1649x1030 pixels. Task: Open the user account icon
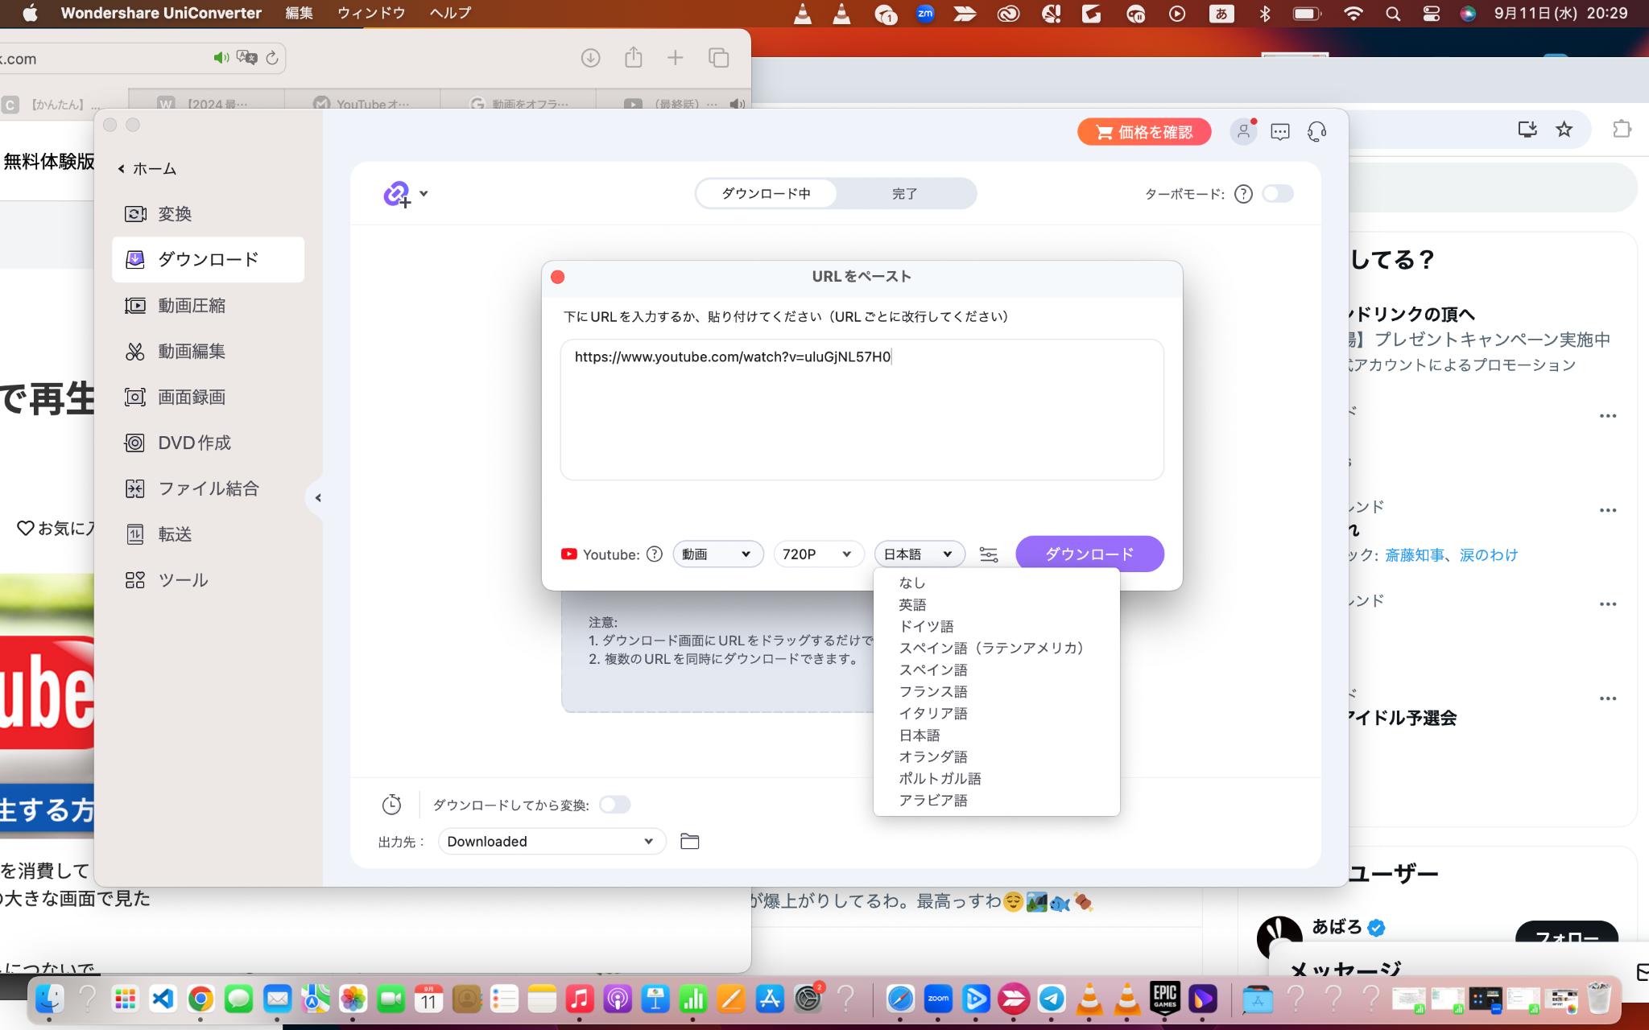pyautogui.click(x=1243, y=131)
